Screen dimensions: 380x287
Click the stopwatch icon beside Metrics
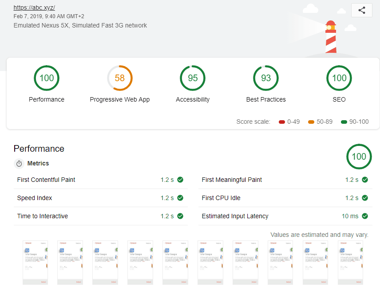pos(19,164)
